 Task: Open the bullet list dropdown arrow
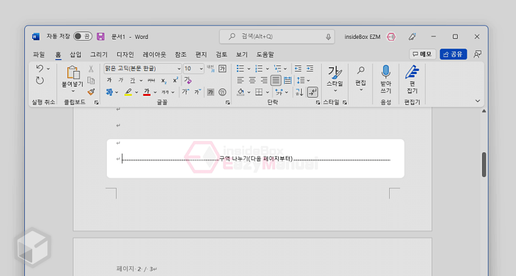point(249,69)
